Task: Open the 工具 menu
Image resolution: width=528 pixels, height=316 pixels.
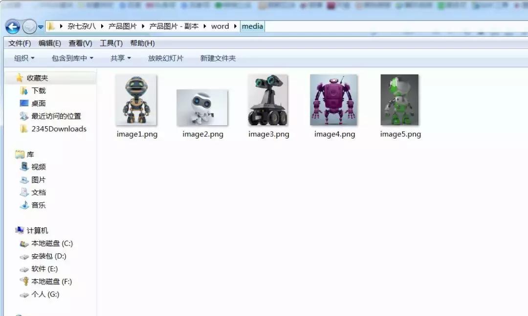Action: click(x=110, y=43)
